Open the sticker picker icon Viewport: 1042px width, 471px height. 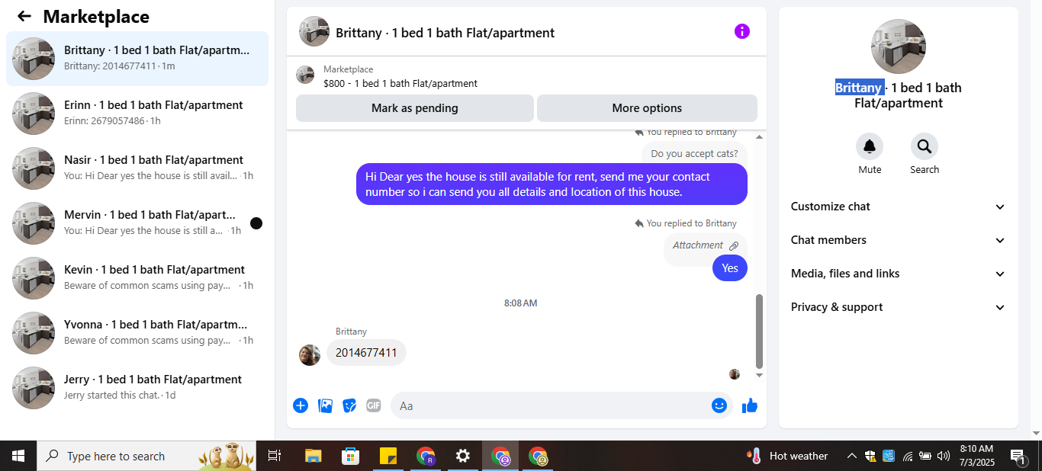[349, 405]
